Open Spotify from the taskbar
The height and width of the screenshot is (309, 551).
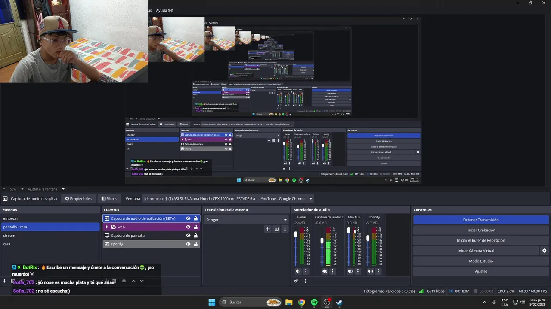click(314, 302)
